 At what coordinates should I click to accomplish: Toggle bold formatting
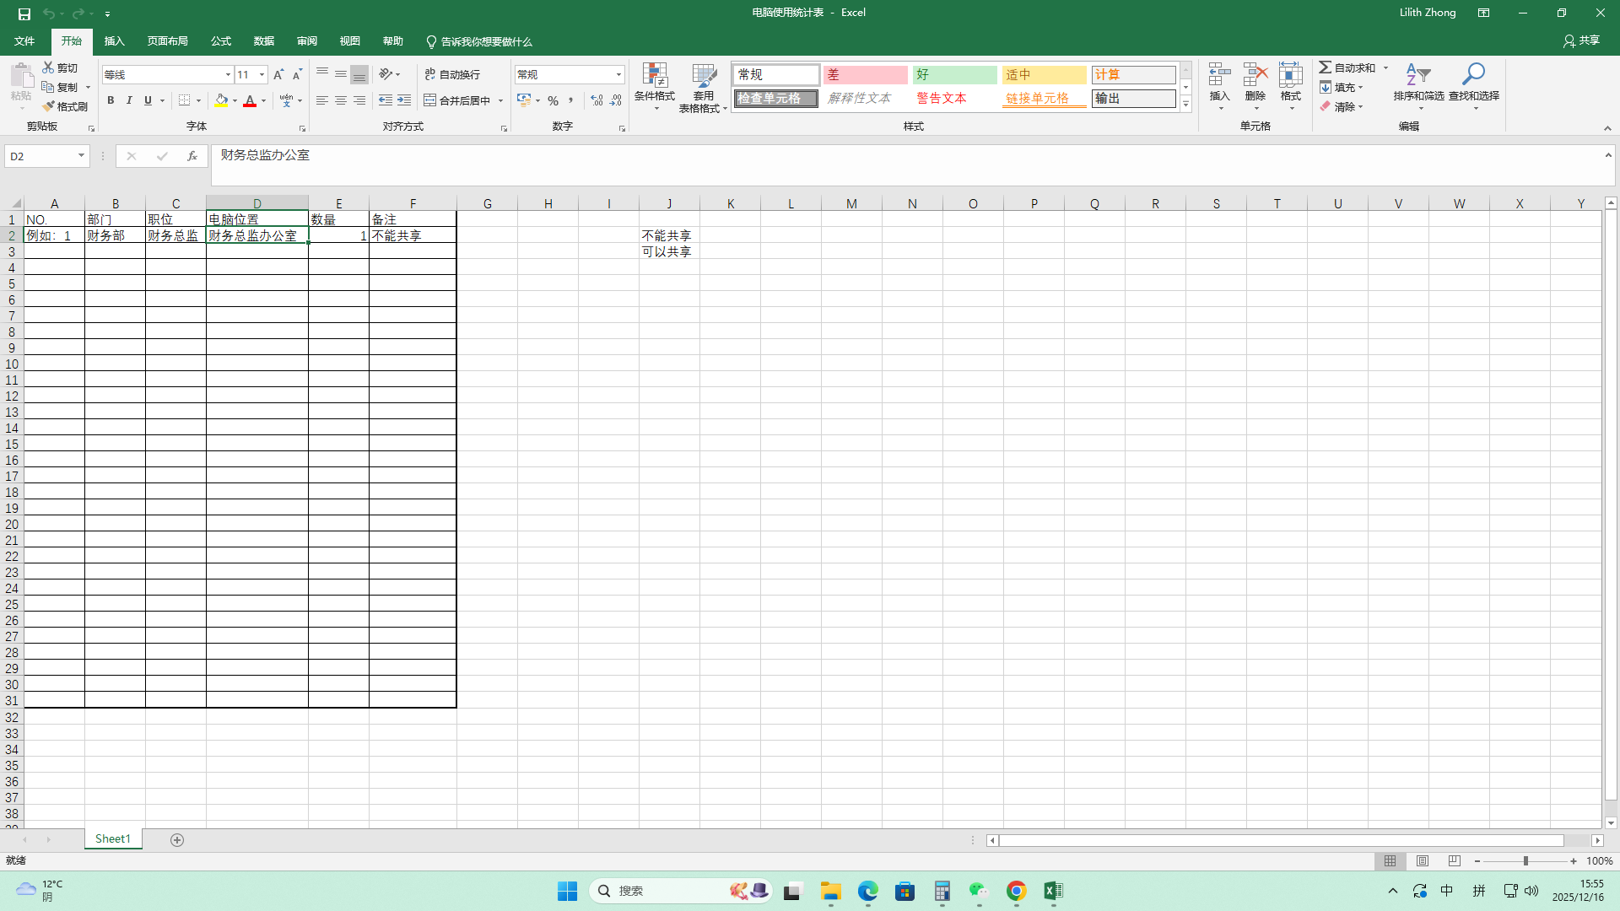[111, 100]
